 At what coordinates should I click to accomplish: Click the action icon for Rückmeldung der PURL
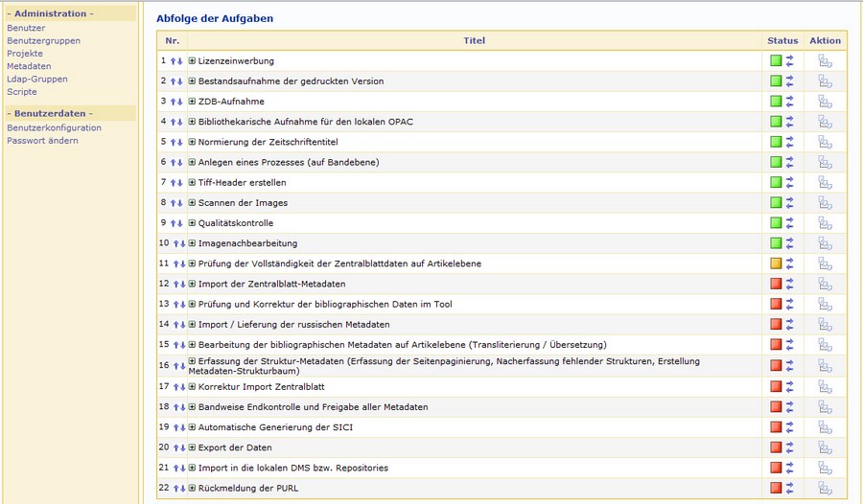click(x=825, y=488)
